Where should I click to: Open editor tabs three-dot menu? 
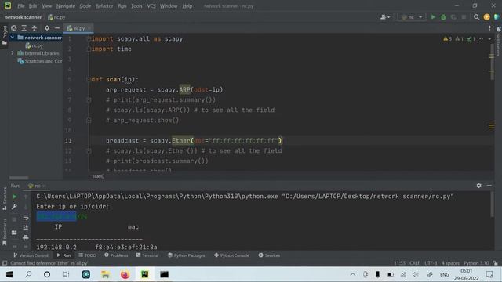coord(489,28)
